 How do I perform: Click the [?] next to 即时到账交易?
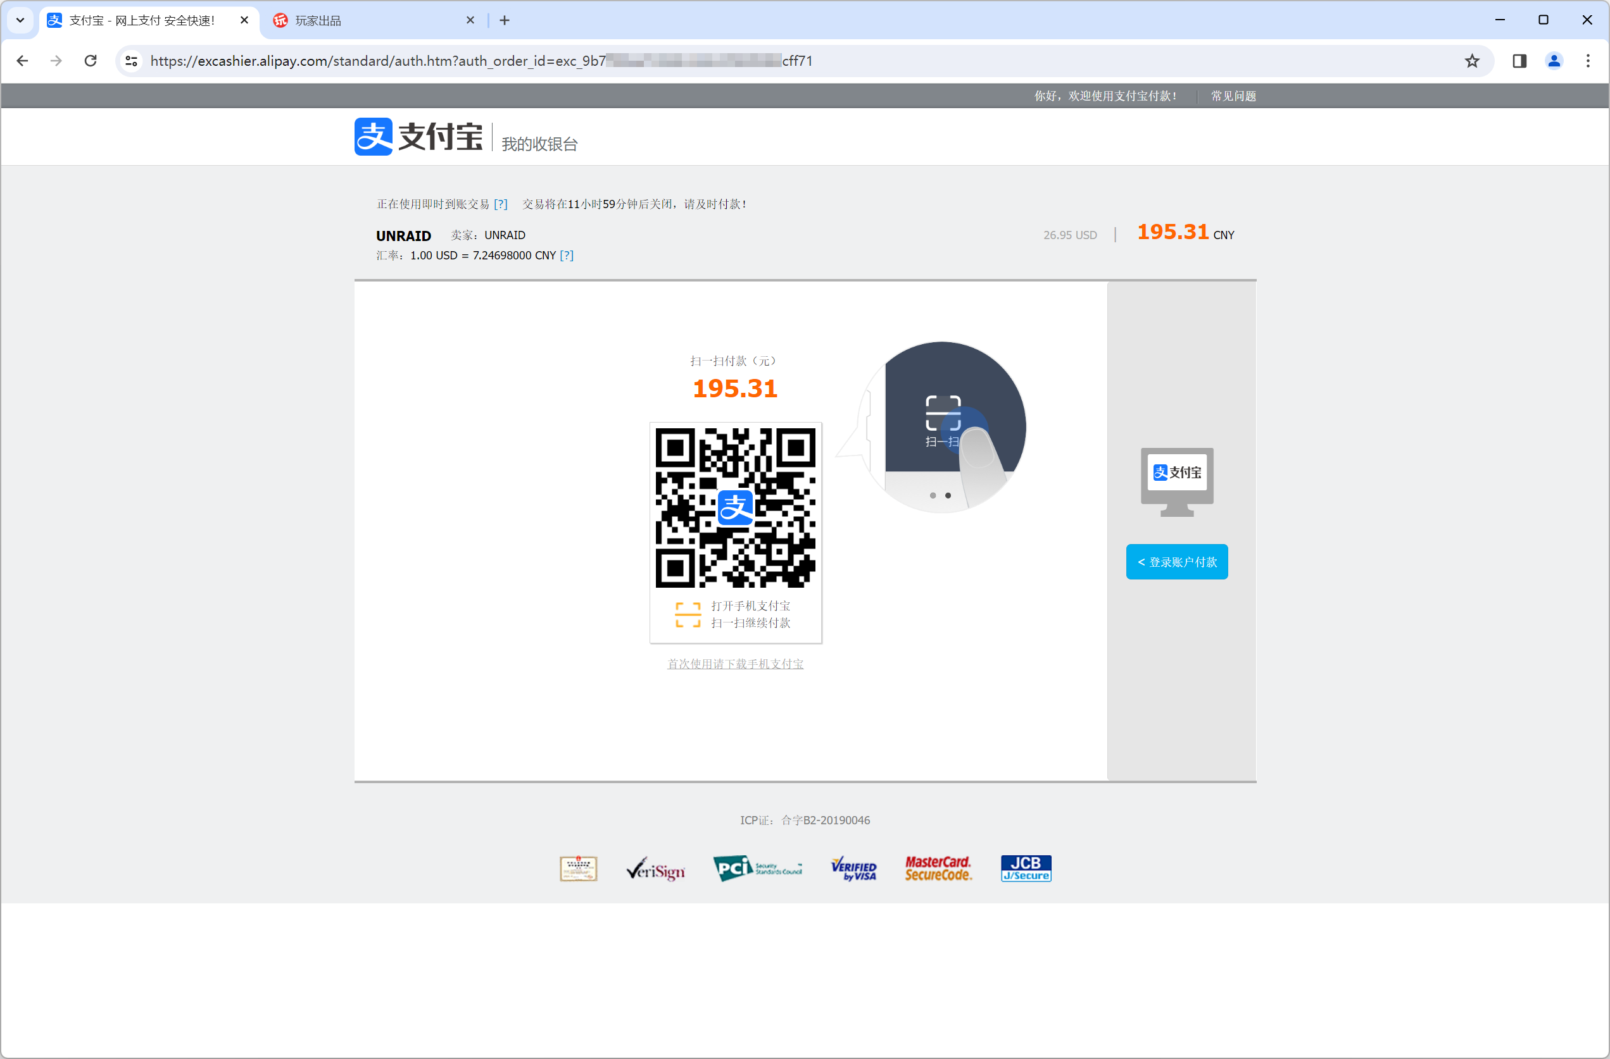pos(501,204)
